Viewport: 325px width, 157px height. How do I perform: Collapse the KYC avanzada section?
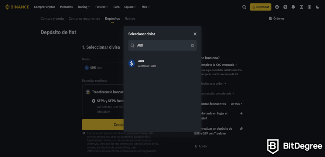[x=236, y=65]
